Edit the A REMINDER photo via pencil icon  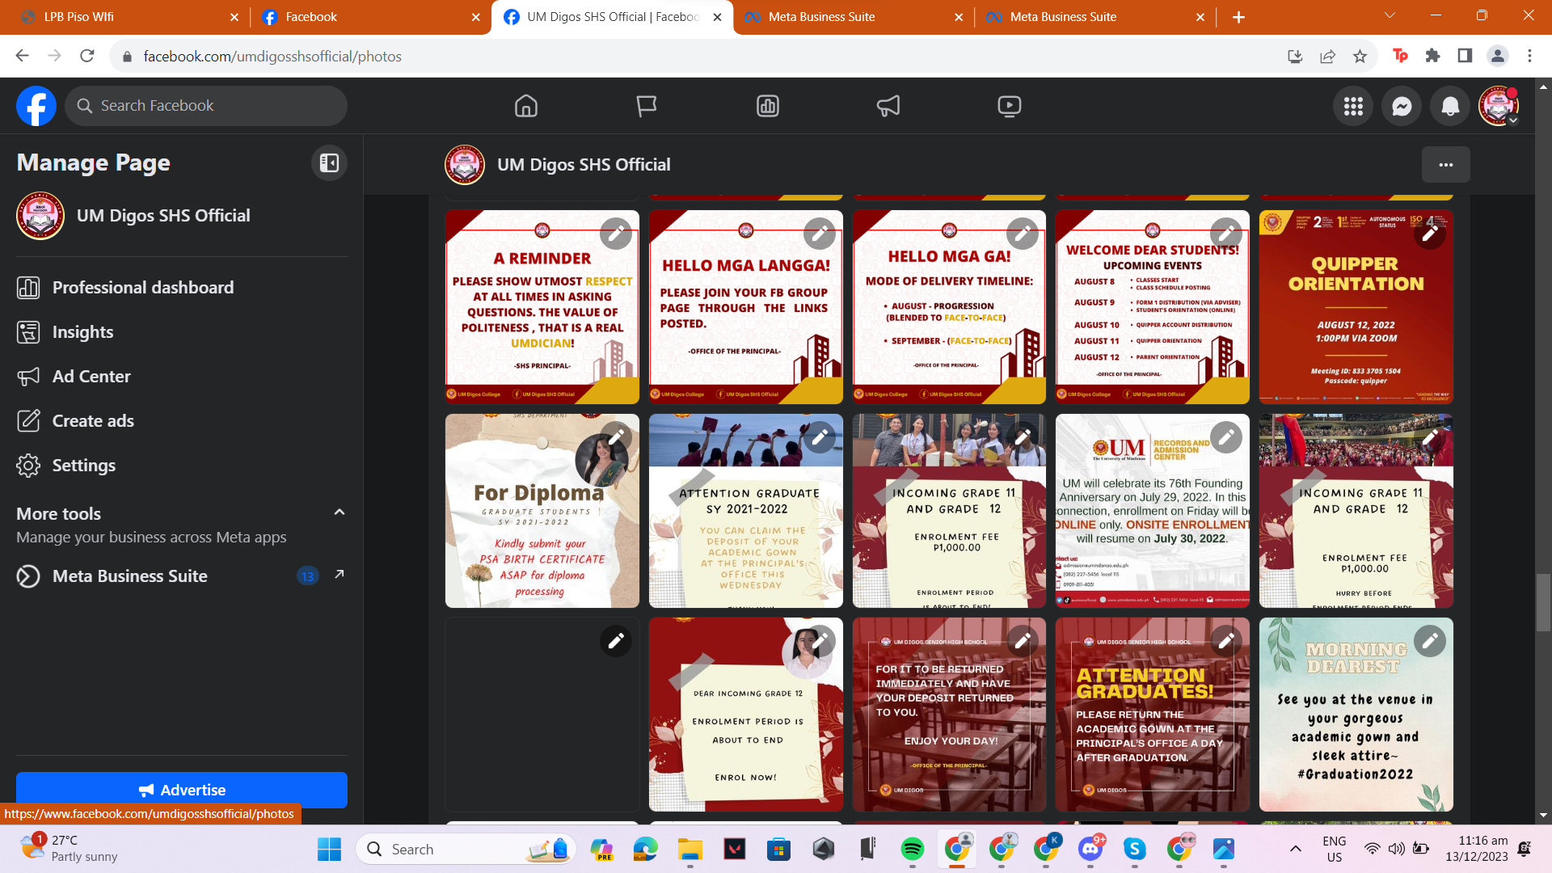[x=616, y=234]
